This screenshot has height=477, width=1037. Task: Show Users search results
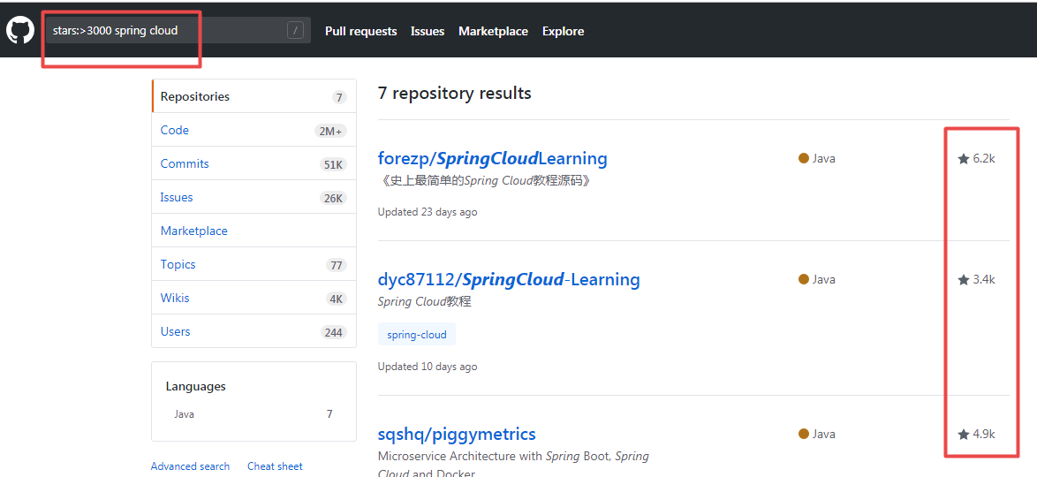click(254, 331)
